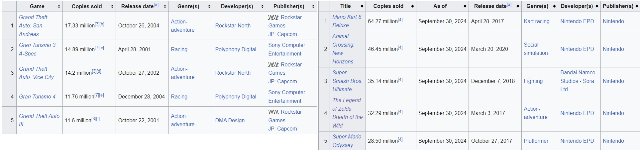
Task: Open the Platformer genre link
Action: tap(536, 141)
